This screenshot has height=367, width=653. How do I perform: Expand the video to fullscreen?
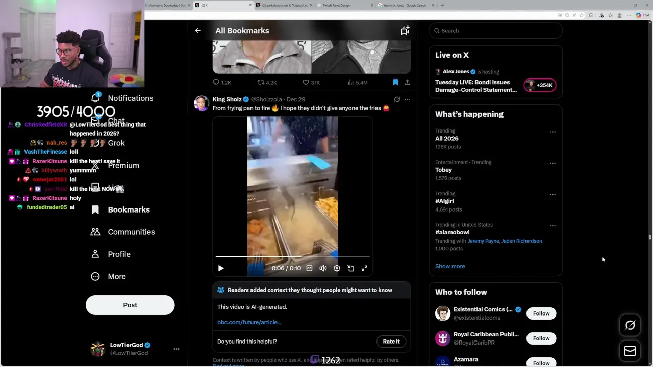click(x=364, y=268)
